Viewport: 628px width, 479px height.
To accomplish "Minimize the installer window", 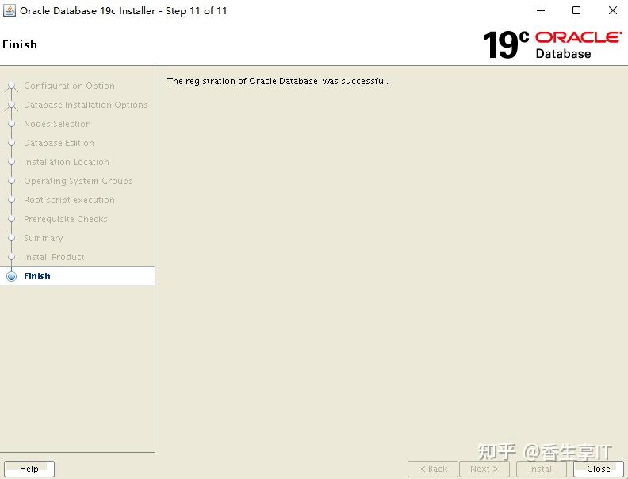I will coord(541,10).
